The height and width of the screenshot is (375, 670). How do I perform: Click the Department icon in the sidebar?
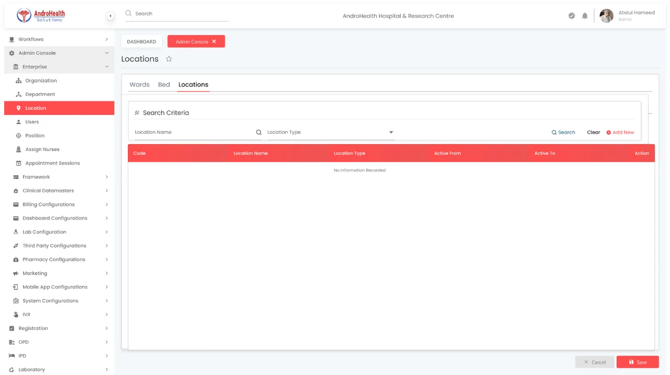19,95
